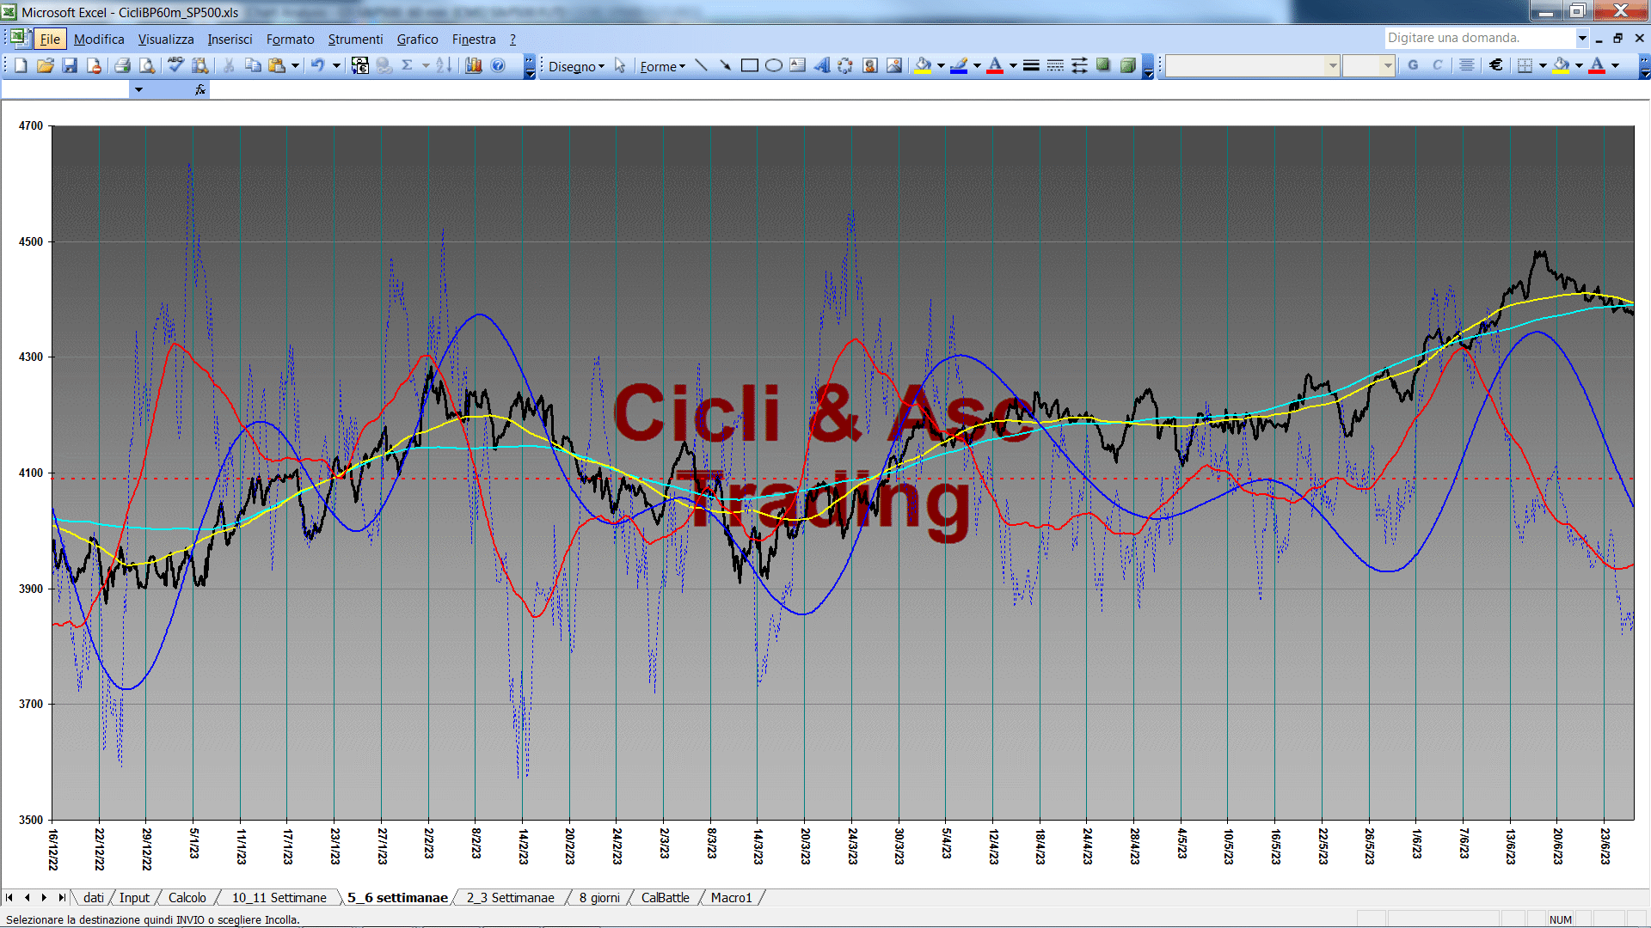
Task: Click the Research library icon
Action: click(x=200, y=65)
